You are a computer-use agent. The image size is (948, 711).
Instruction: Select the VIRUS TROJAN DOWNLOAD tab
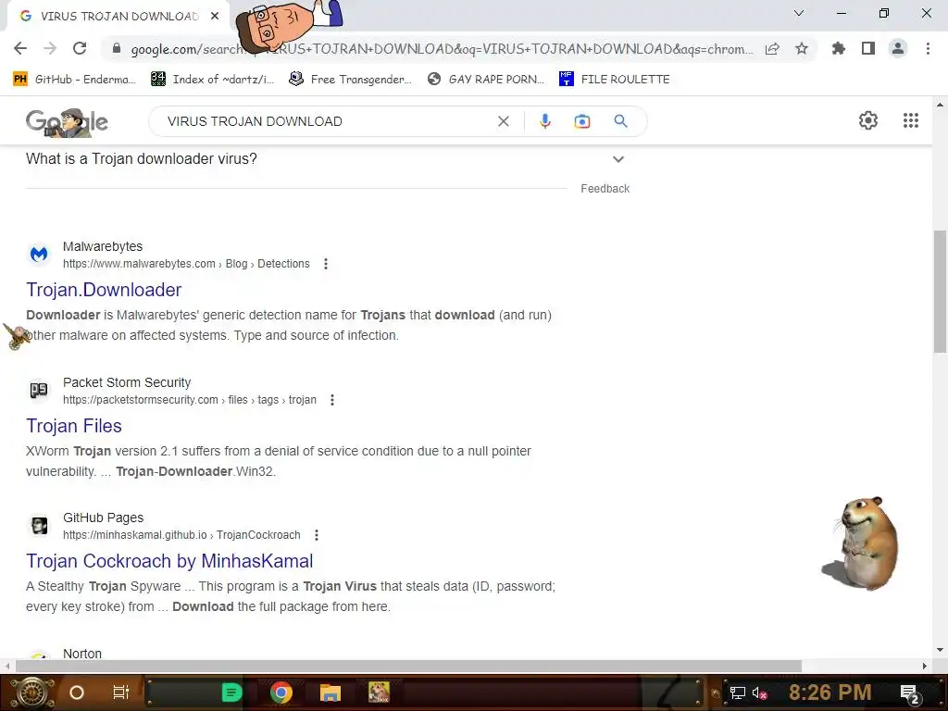click(119, 17)
